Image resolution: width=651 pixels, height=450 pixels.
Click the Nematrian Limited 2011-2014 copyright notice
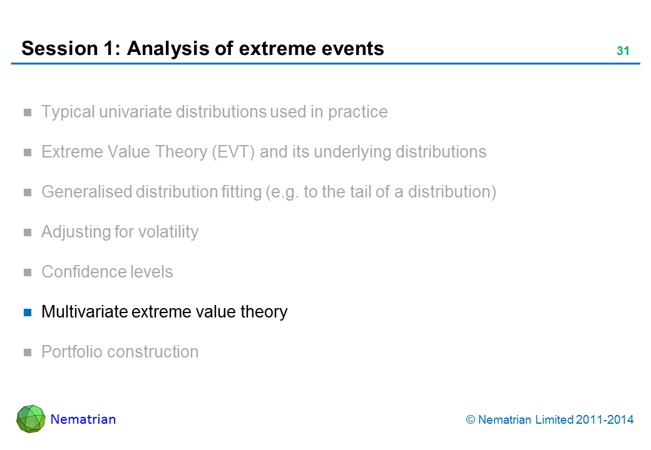(x=550, y=420)
